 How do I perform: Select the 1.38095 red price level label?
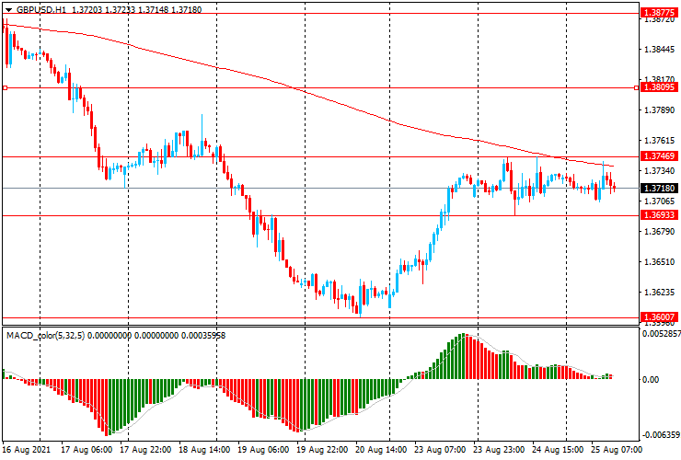click(659, 87)
